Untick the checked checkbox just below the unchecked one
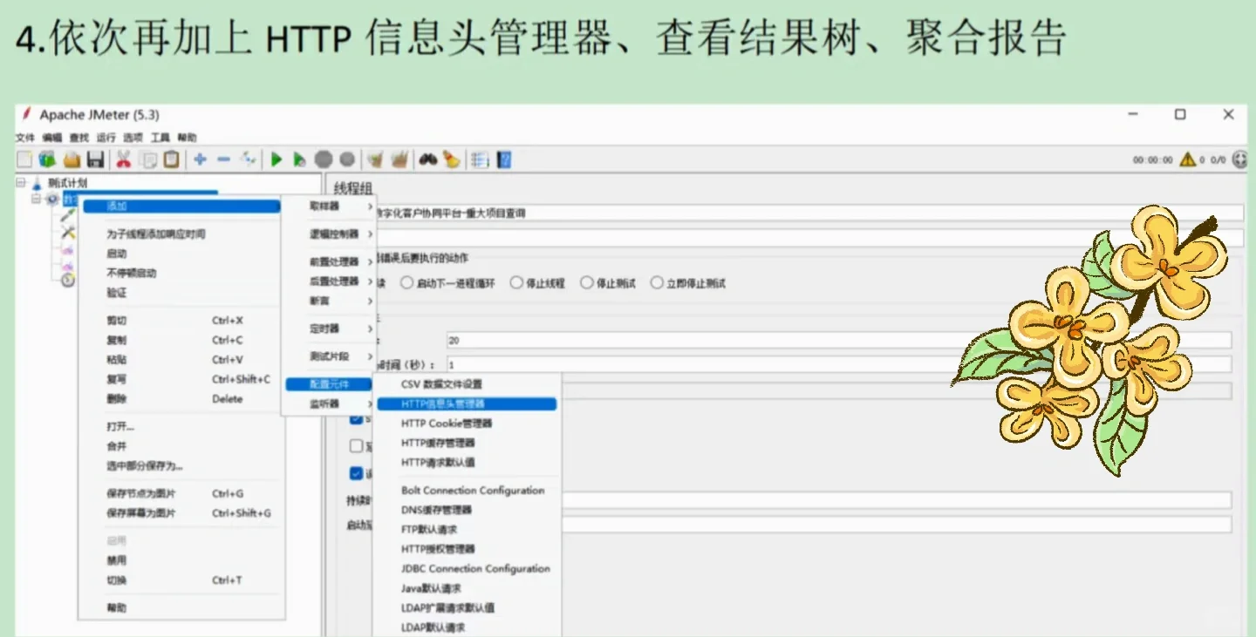The image size is (1256, 637). coord(356,473)
